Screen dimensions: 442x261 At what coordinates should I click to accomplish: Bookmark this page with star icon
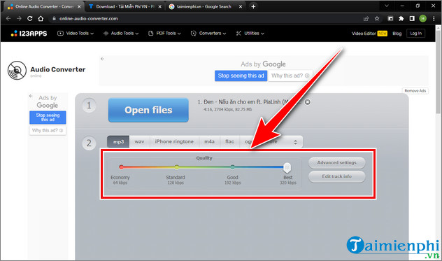[377, 19]
